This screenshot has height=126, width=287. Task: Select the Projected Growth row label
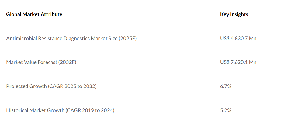51,86
